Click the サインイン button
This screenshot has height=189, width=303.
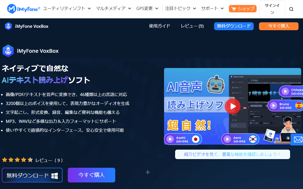(272, 9)
